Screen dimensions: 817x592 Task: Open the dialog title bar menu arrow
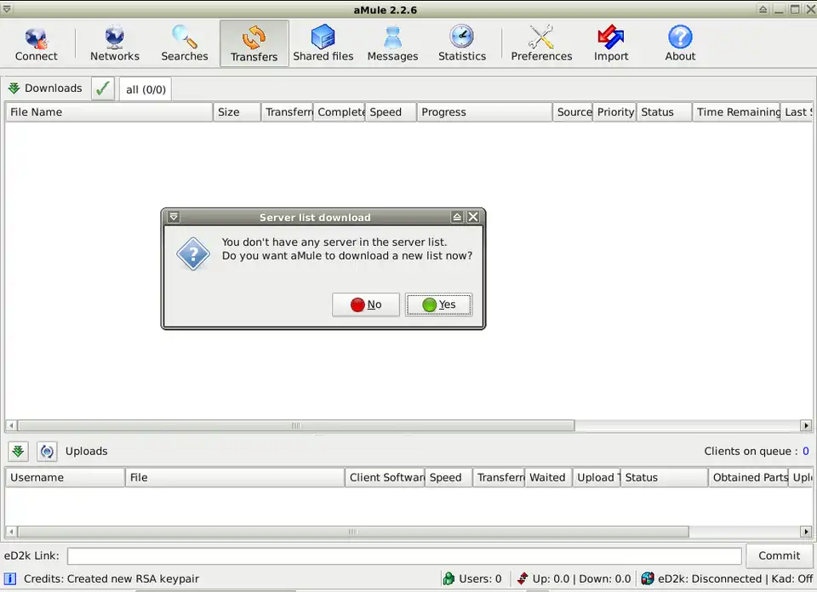point(173,218)
